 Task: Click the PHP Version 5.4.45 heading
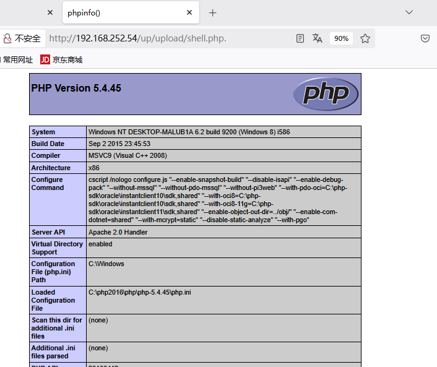click(x=76, y=89)
